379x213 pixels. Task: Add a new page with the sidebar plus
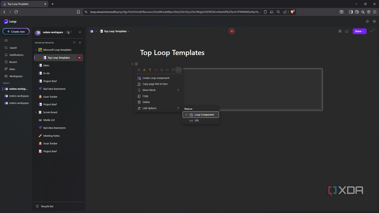point(80,43)
